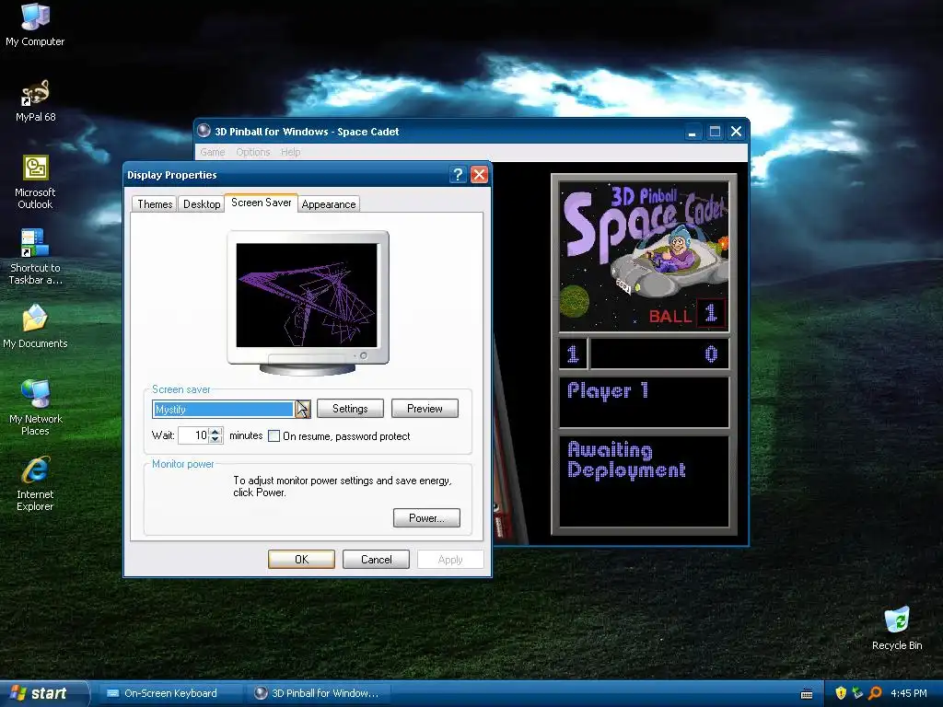Viewport: 943px width, 707px height.
Task: Open the Help menu in Pinball
Action: (x=290, y=152)
